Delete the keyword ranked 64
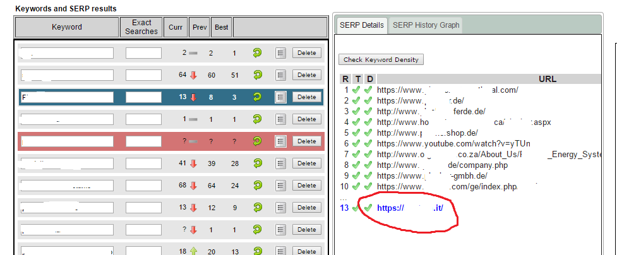Viewport: 617px width, 255px height. [306, 75]
